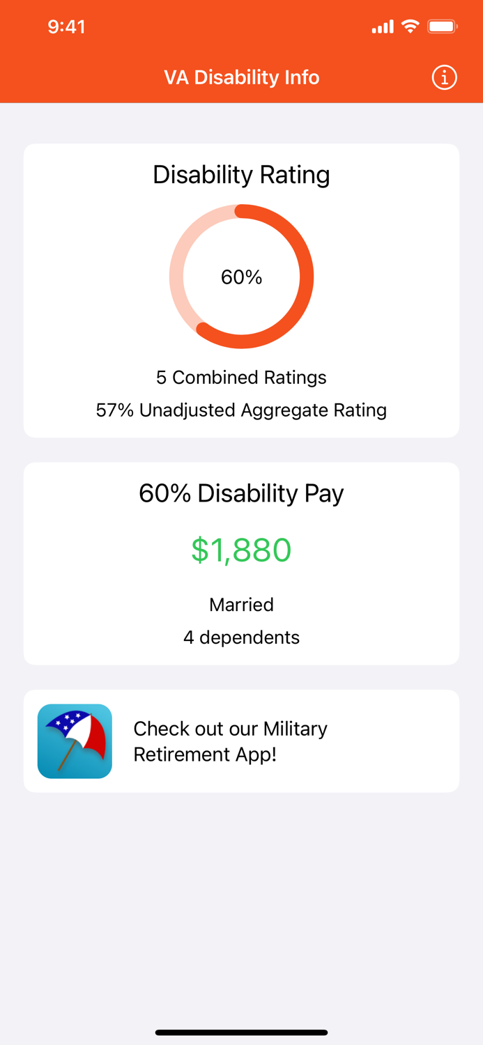Open the Disability Rating section
The width and height of the screenshot is (483, 1045).
[241, 174]
